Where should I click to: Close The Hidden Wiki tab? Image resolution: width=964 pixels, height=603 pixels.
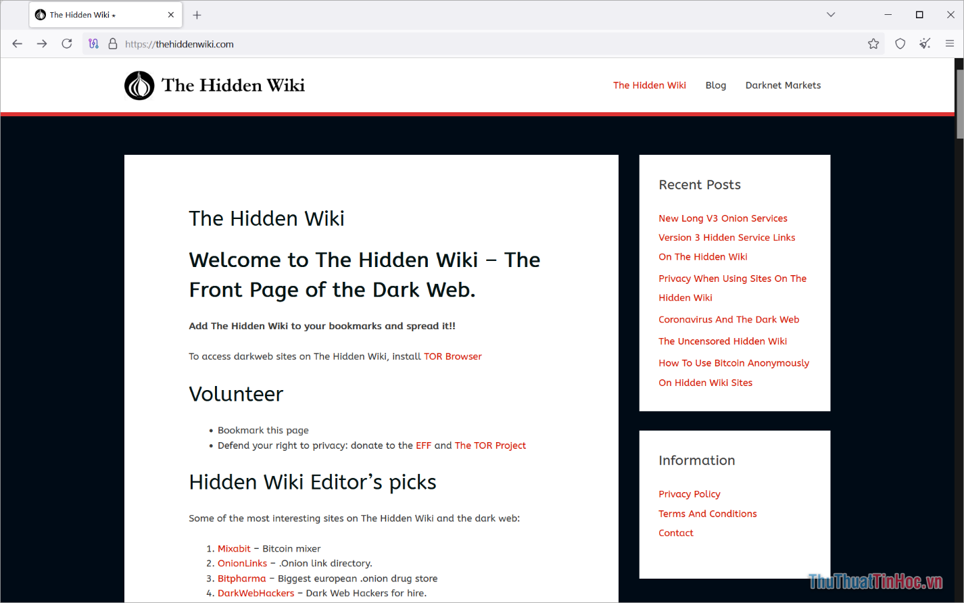pyautogui.click(x=171, y=15)
